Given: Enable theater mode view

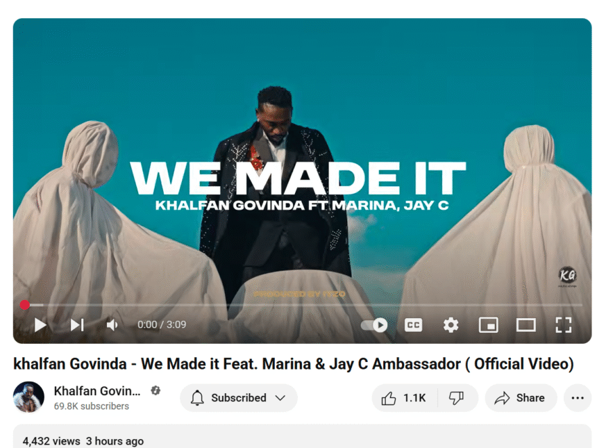Looking at the screenshot, I should (x=525, y=325).
